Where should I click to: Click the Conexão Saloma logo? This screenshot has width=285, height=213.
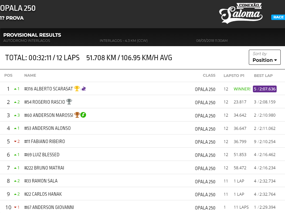[241, 13]
